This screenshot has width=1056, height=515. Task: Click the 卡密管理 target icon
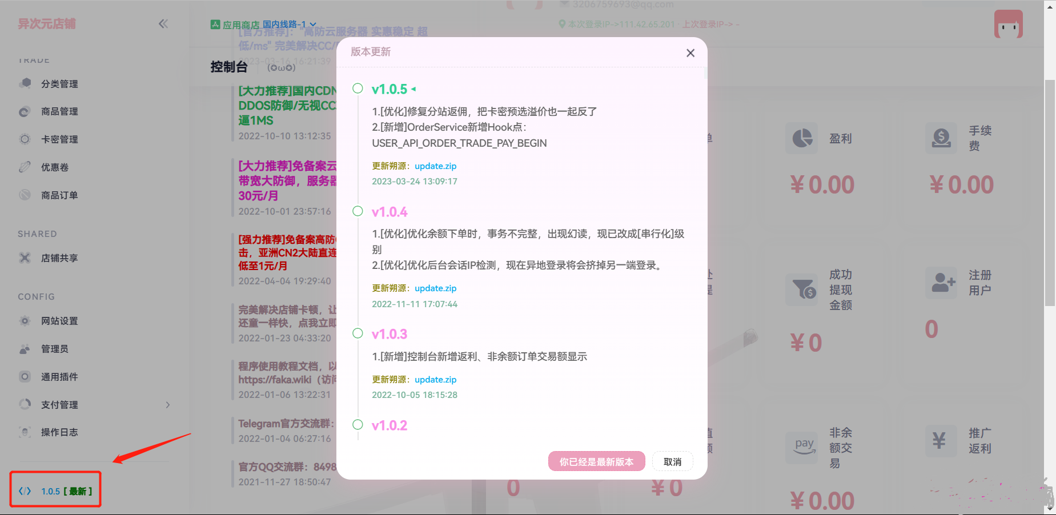pyautogui.click(x=25, y=139)
